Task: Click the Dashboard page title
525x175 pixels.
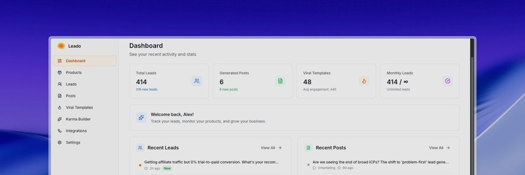Action: [x=146, y=45]
